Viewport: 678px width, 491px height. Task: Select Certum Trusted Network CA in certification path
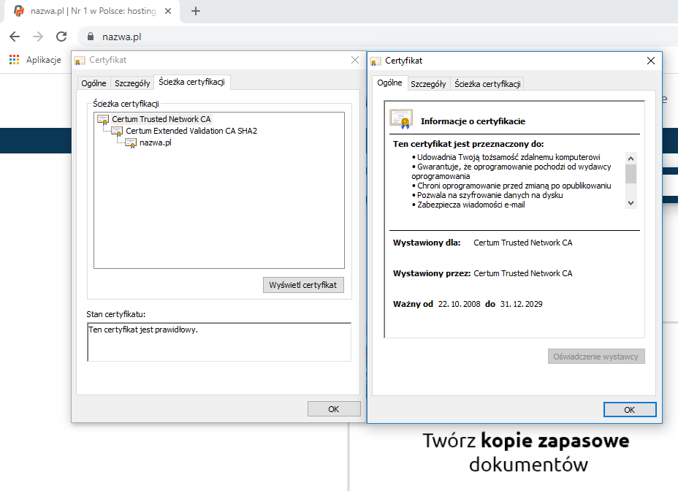coord(161,119)
